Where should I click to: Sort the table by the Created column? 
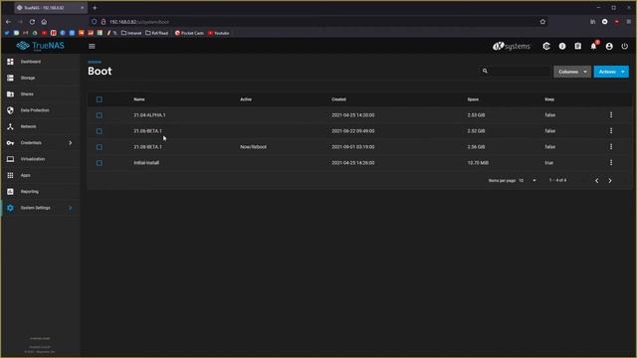338,99
